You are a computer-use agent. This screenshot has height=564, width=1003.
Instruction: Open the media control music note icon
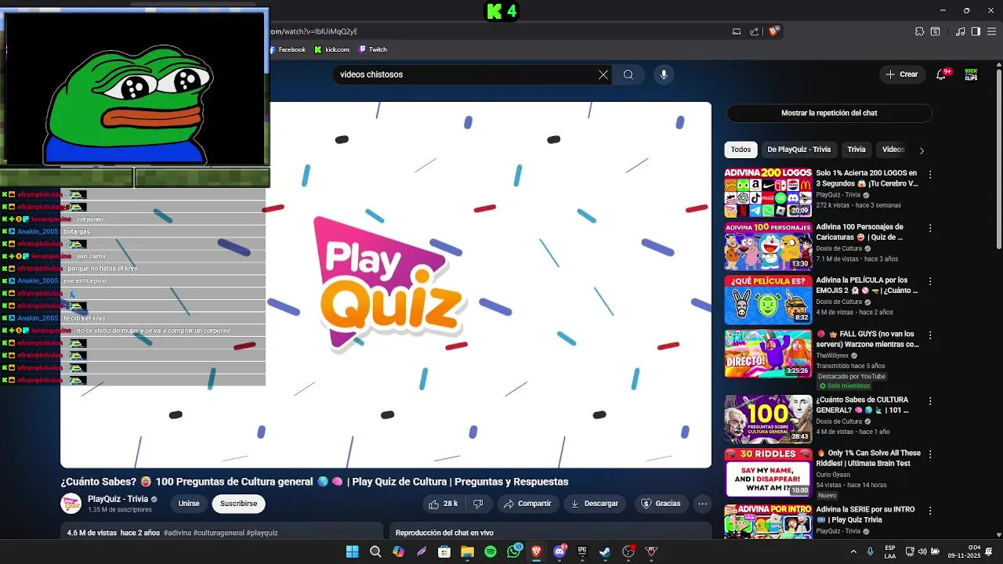(961, 31)
